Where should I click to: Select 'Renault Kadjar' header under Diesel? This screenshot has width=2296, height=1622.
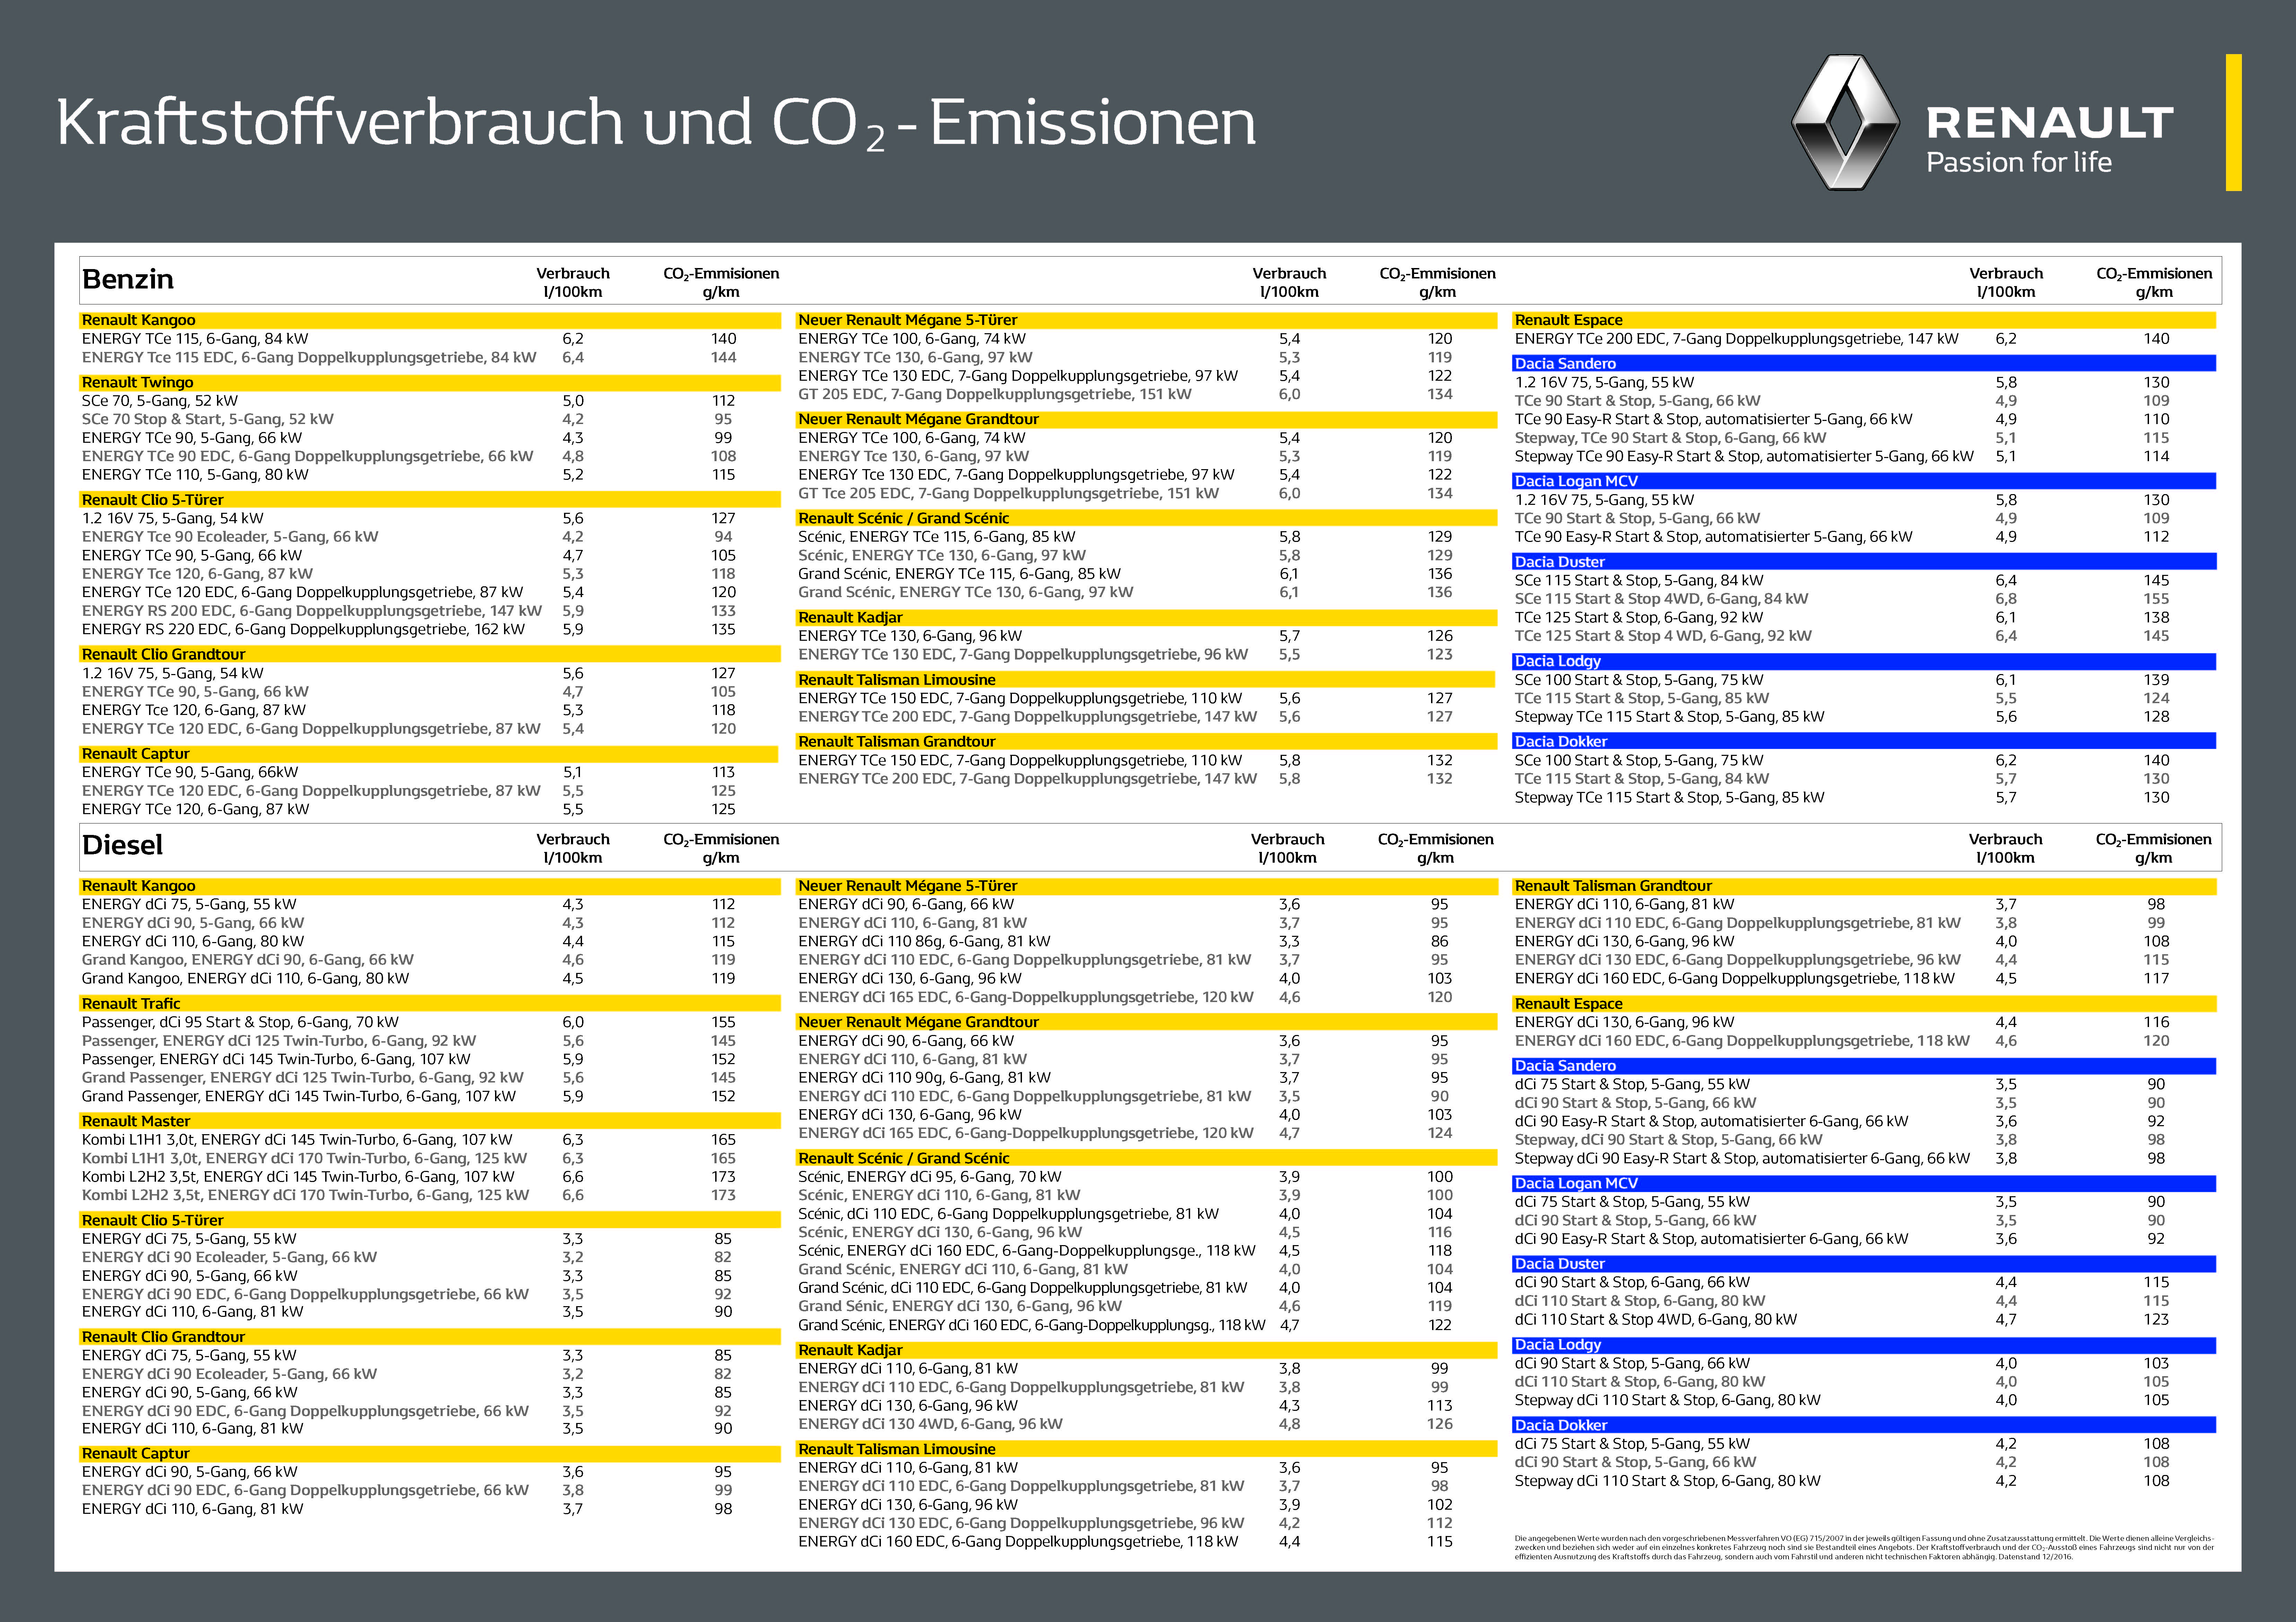click(1147, 1350)
